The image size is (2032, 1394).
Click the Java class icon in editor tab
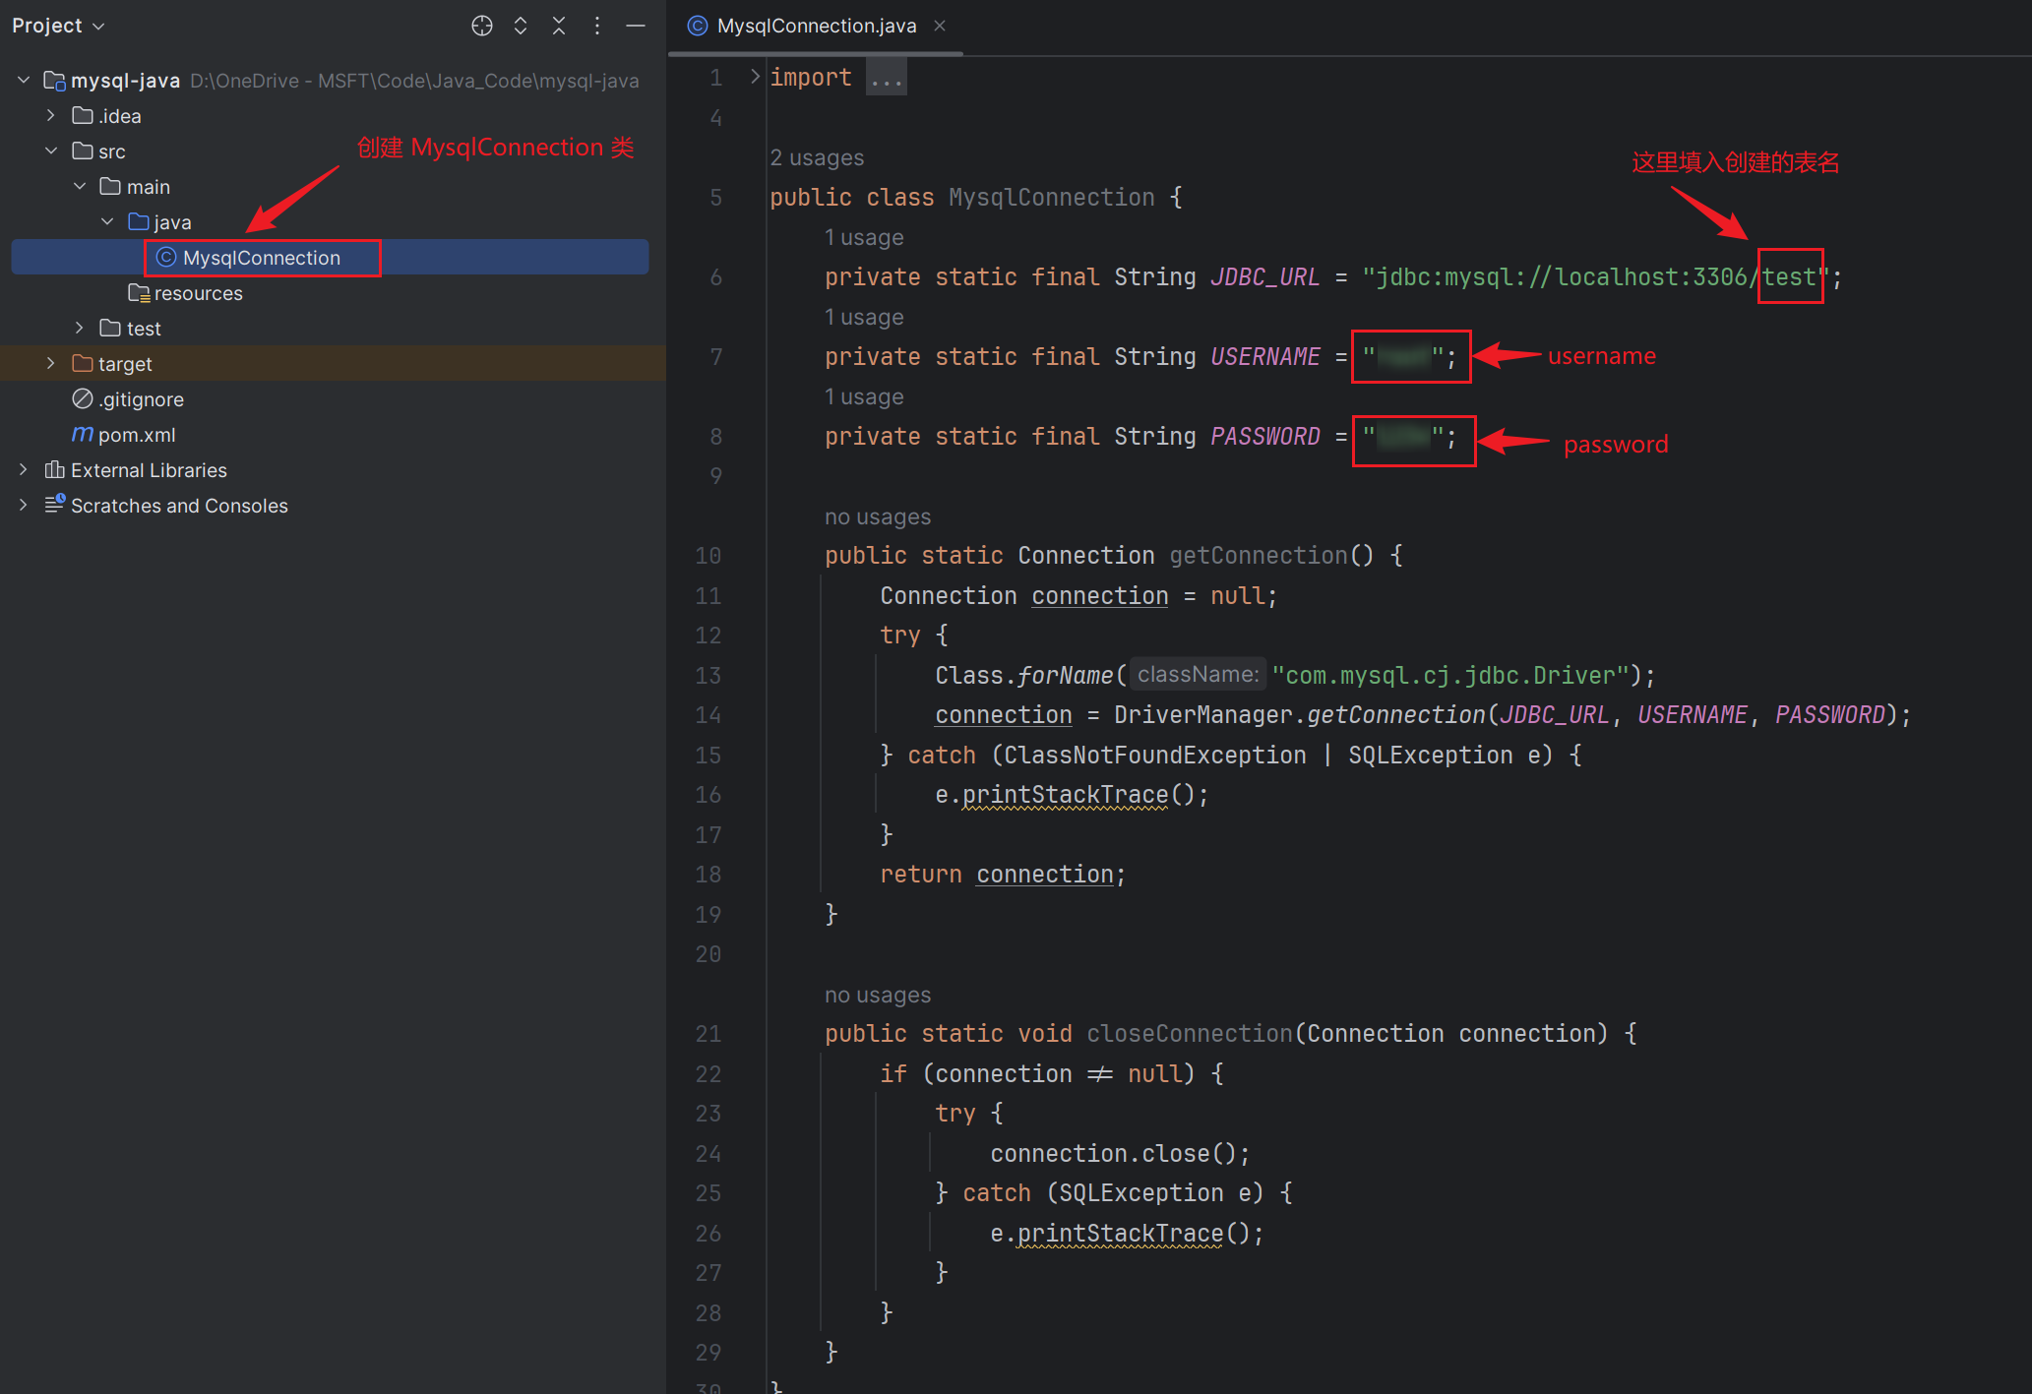(x=698, y=27)
